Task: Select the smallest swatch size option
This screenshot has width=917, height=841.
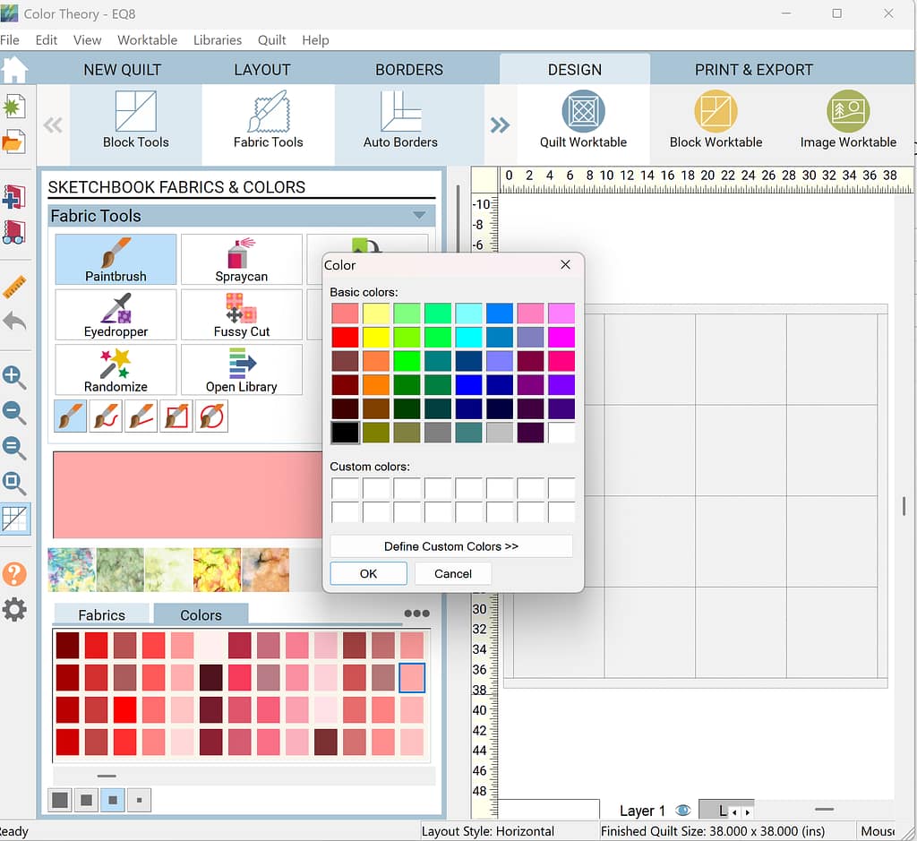Action: (x=139, y=799)
